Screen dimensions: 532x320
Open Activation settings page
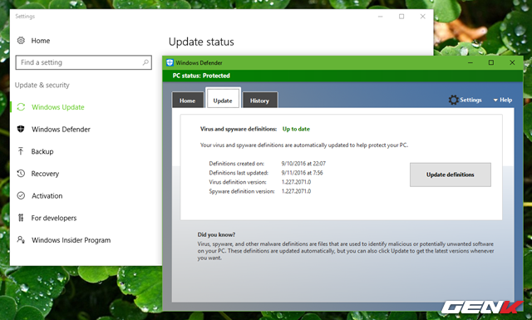[47, 195]
